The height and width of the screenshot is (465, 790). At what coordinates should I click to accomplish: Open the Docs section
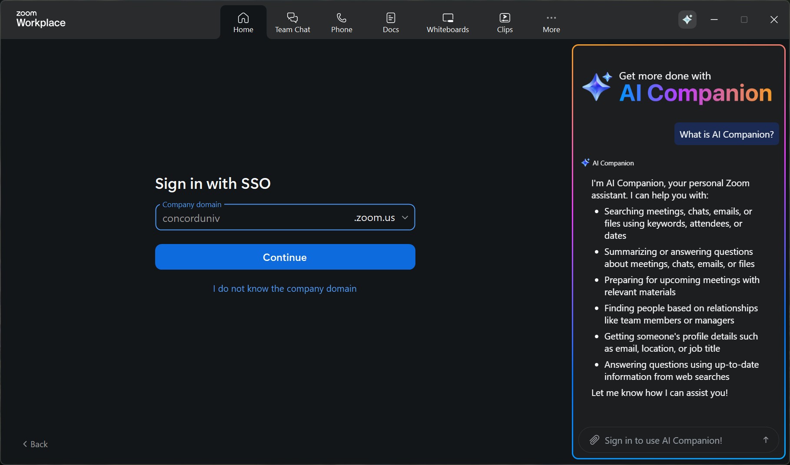(x=391, y=23)
